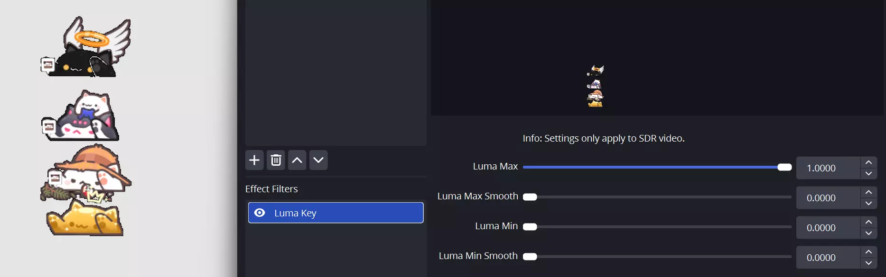Click the Luma Min value input field

pyautogui.click(x=828, y=228)
